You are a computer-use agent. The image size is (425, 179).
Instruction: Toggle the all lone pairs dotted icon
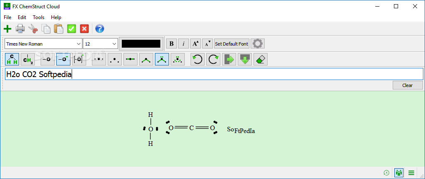(178, 59)
